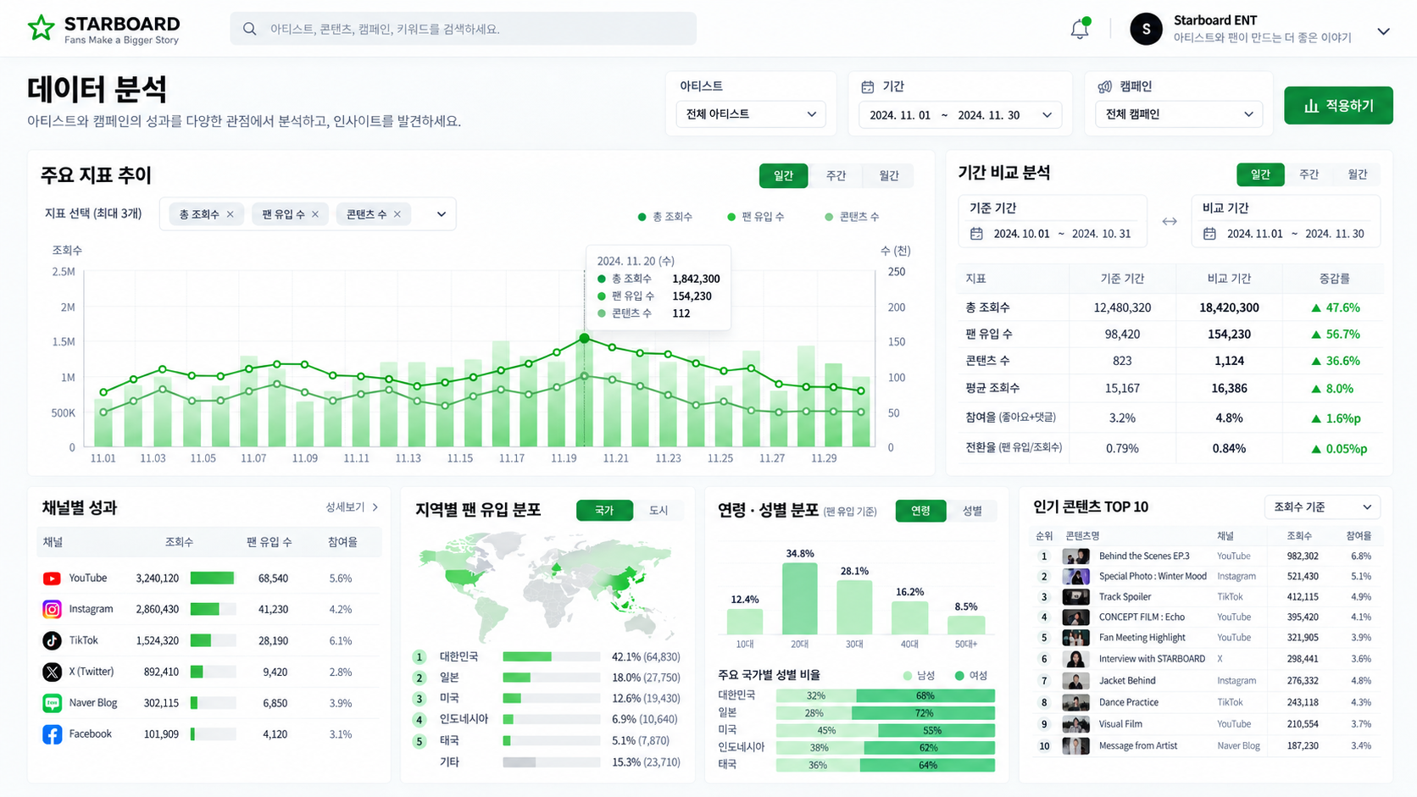Viewport: 1417px width, 797px height.
Task: Remove the 콘텐츠 수 metric chip
Action: (397, 214)
